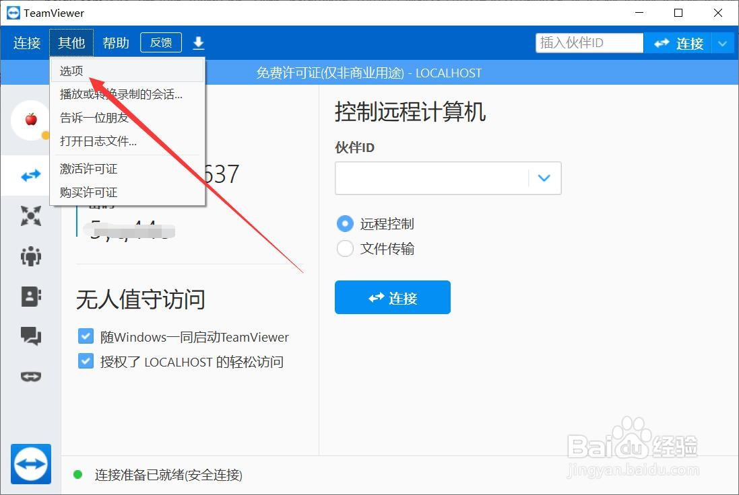Click the TeamViewer title bar app icon

tap(13, 13)
